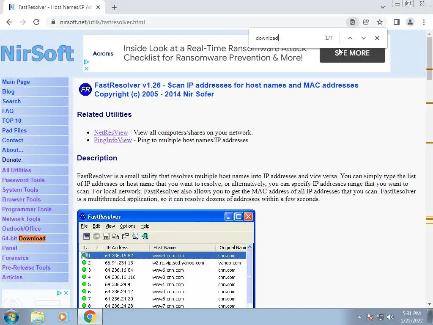
Task: Open the Action Center flag icon
Action: pyautogui.click(x=370, y=317)
